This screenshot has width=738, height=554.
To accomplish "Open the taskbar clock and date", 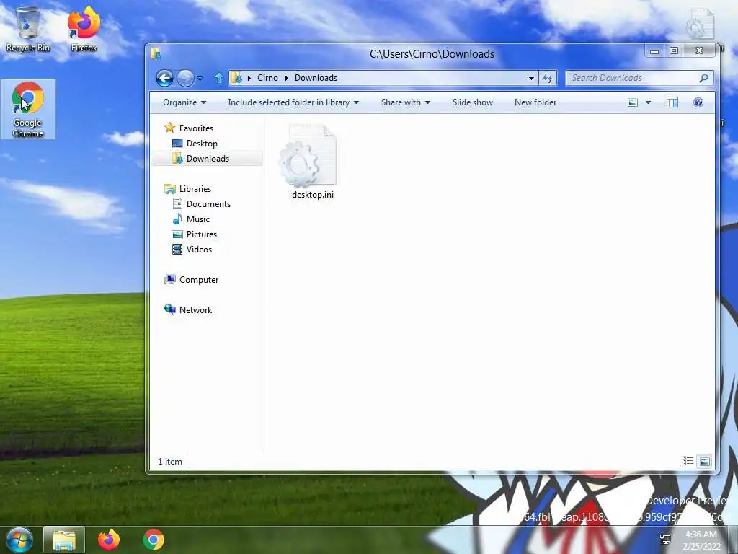I will click(701, 540).
